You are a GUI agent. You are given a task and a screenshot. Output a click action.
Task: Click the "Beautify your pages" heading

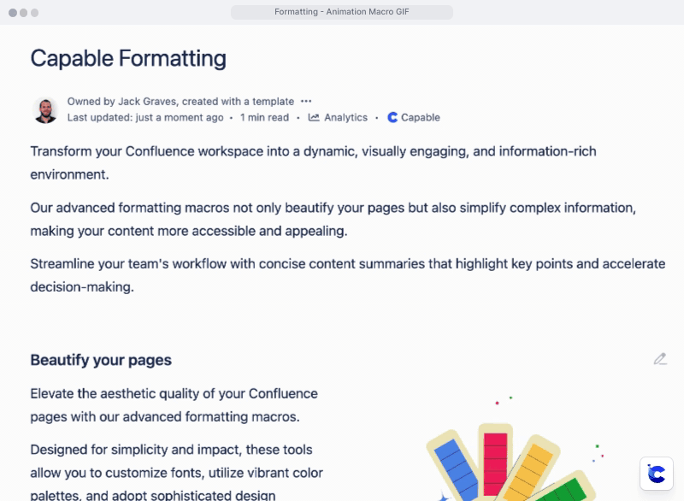click(x=101, y=360)
